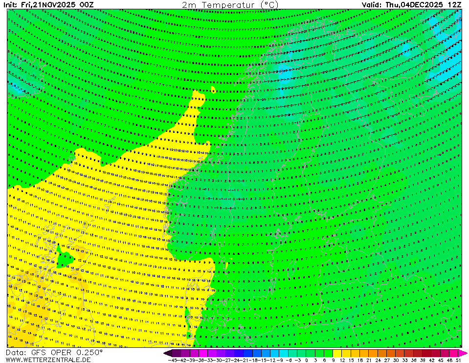Click the '0' label on the legend scale
Screen dimensions: 469x363
coord(306,360)
